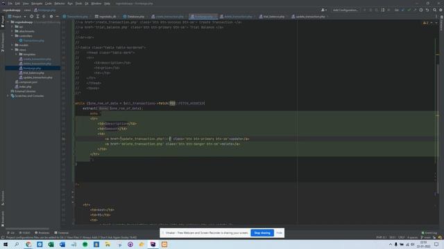
Task: Open Word from the taskbar
Action: (x=62, y=244)
